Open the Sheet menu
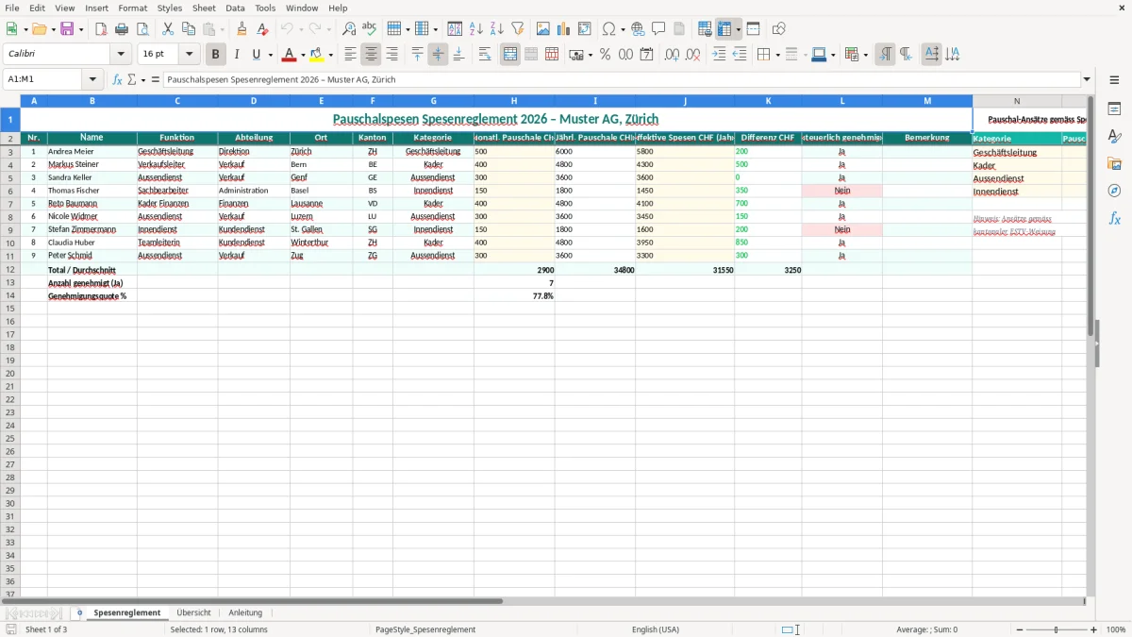The image size is (1132, 637). (x=204, y=8)
